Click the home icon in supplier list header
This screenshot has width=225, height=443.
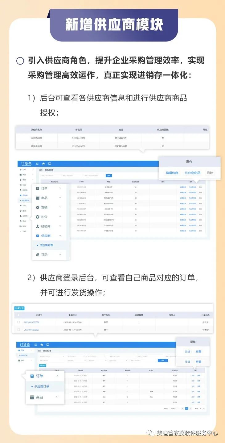43,164
